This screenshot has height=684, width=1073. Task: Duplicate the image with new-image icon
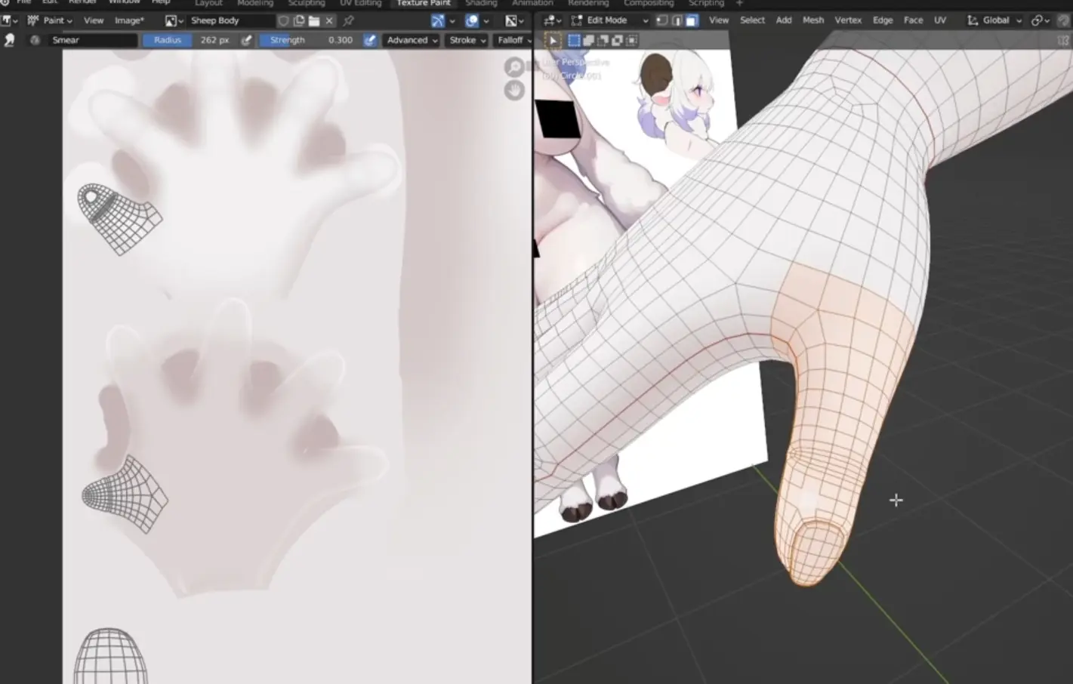pos(299,20)
